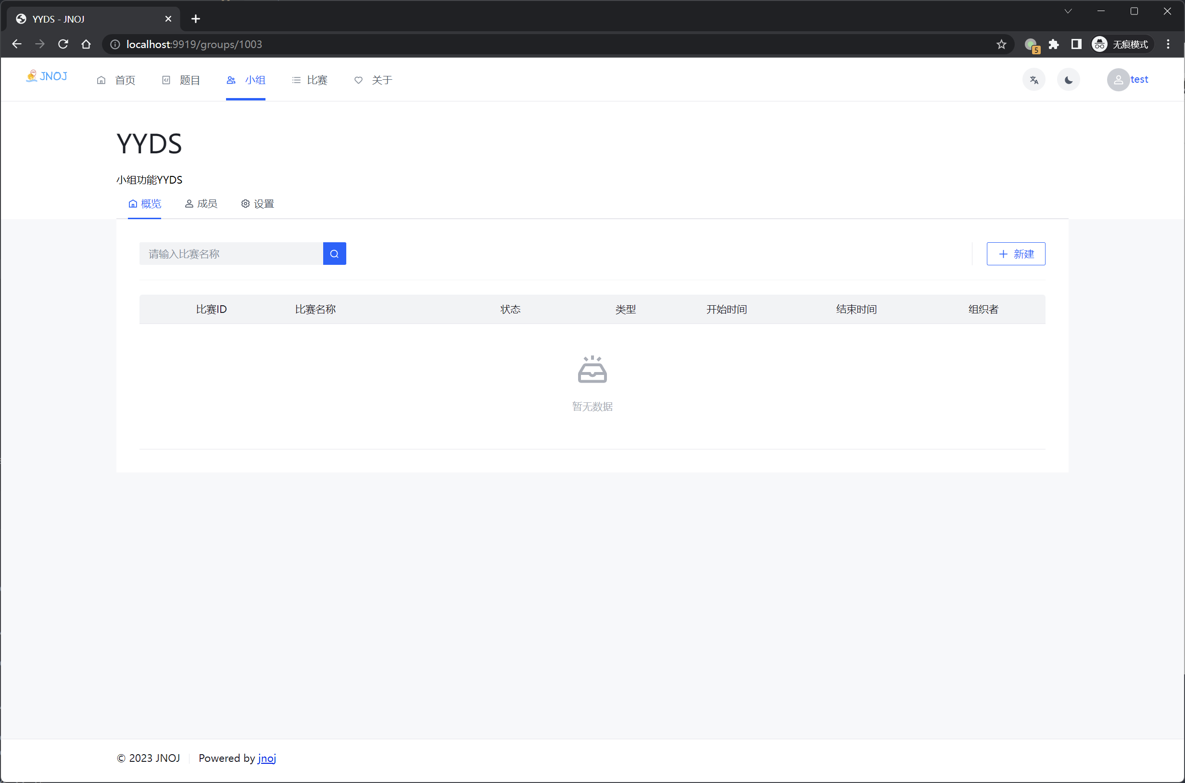
Task: Click the 状态 column header
Action: [x=511, y=309]
